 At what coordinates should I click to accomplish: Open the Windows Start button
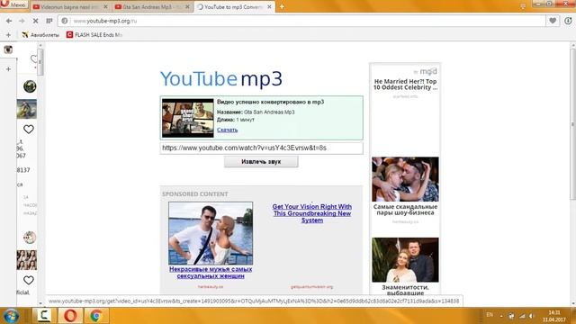click(x=11, y=316)
